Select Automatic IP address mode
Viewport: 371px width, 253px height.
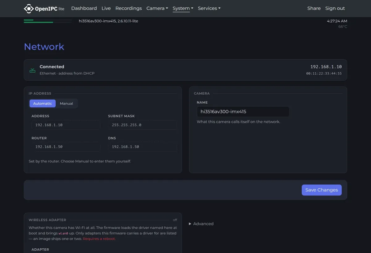[x=43, y=103]
